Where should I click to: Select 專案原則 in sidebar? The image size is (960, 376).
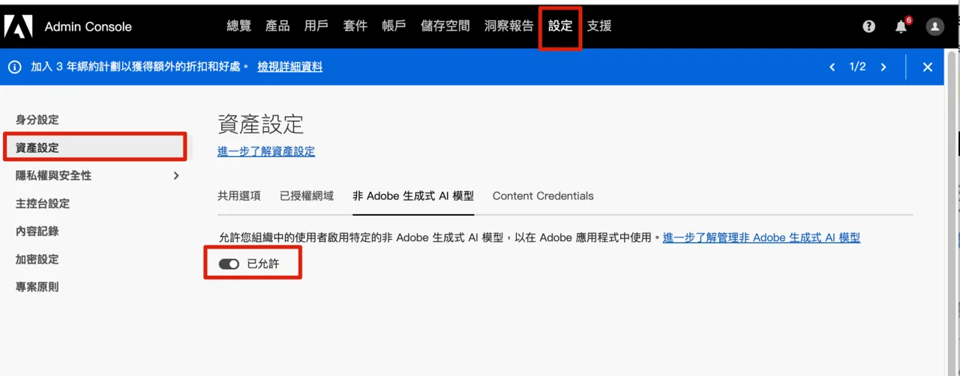[x=37, y=287]
